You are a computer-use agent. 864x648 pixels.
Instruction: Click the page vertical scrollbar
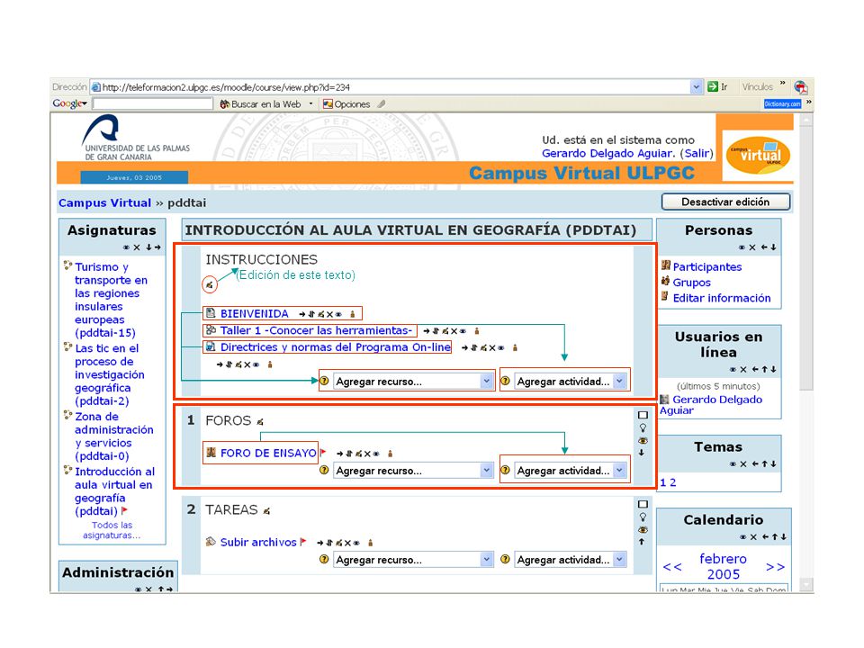point(806,353)
